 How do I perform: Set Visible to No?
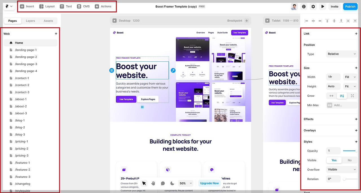[350, 160]
